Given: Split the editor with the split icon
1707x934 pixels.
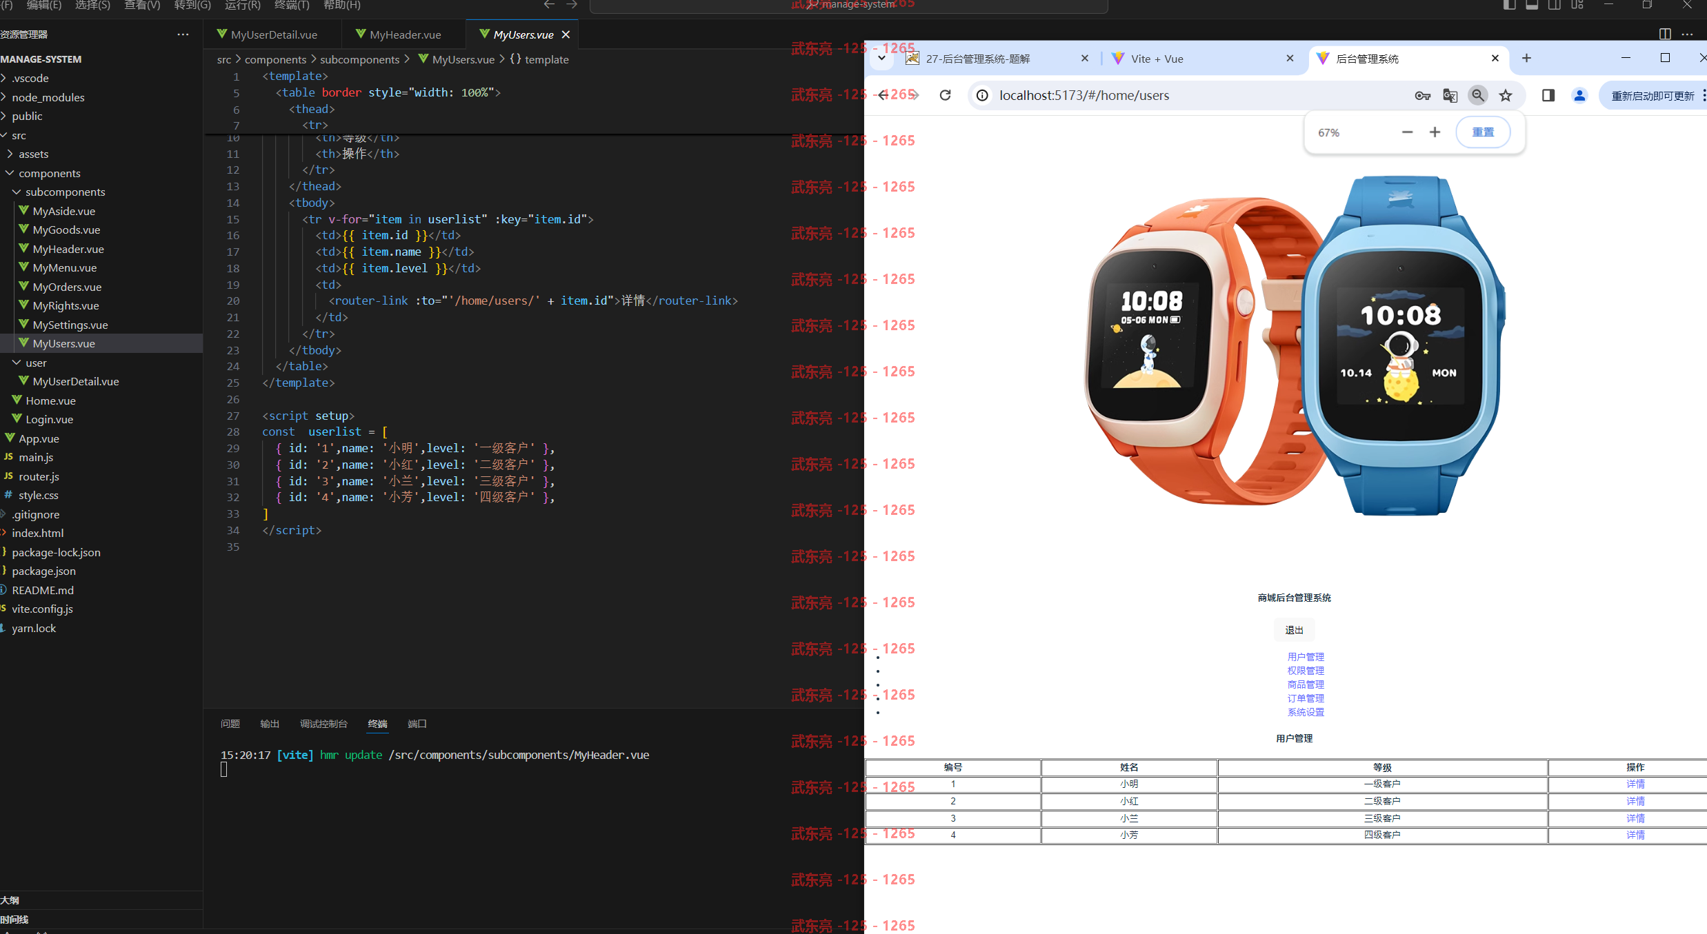Looking at the screenshot, I should (x=1665, y=34).
